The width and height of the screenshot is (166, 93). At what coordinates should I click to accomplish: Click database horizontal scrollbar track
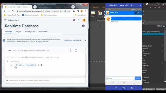pyautogui.click(x=45, y=76)
